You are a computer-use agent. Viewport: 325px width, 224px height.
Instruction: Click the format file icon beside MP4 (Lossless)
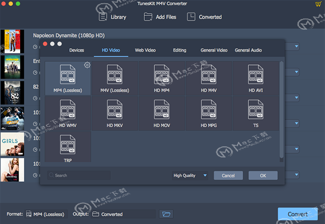[x=29, y=214]
